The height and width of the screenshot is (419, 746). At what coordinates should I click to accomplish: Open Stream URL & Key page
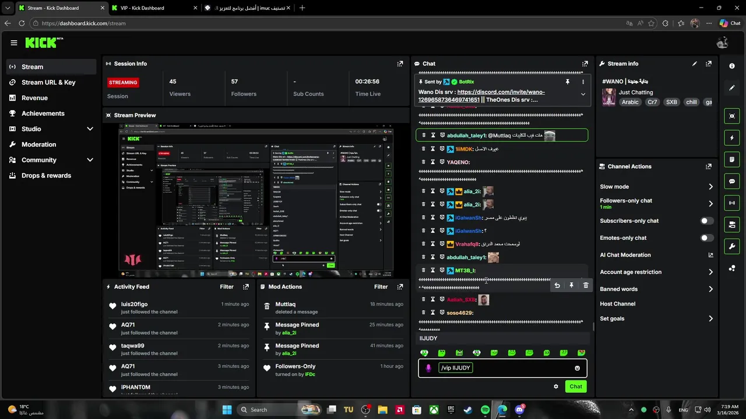coord(51,82)
